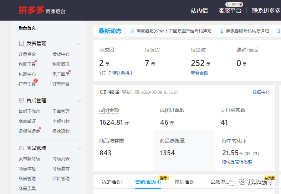Click the 成团金额 label
The height and width of the screenshot is (194, 281).
(x=109, y=111)
